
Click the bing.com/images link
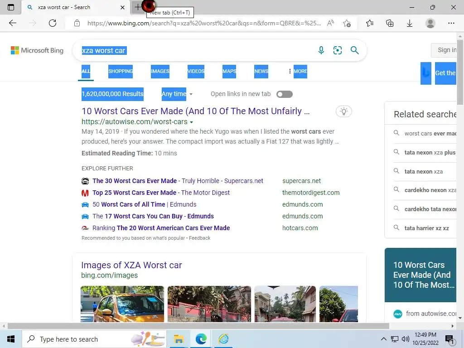pyautogui.click(x=110, y=275)
